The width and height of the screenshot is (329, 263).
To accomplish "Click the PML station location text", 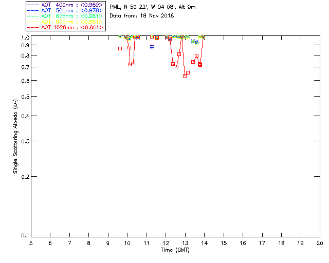I will click(x=153, y=7).
